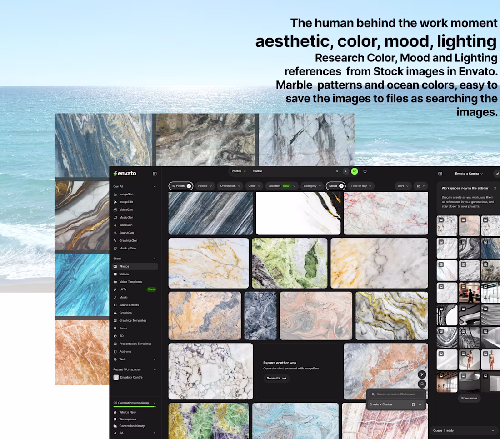Click Search or create Workspace field

click(397, 394)
